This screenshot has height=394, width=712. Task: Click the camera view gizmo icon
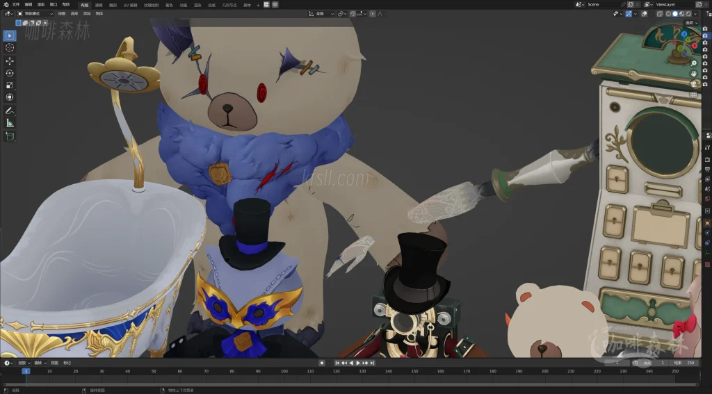click(x=694, y=84)
